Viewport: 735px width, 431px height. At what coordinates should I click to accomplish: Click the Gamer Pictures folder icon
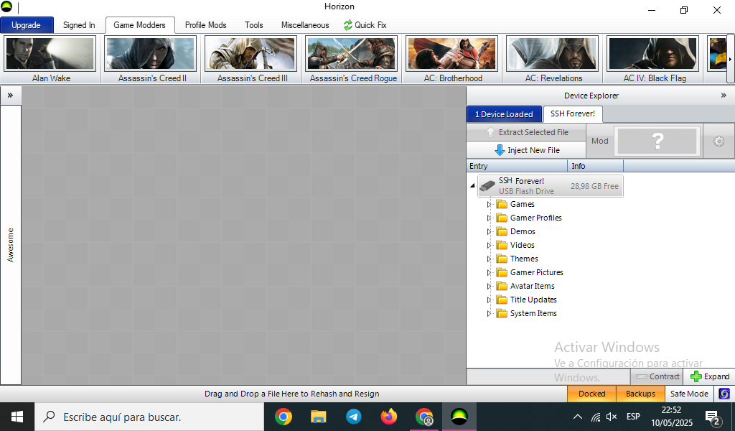click(502, 272)
